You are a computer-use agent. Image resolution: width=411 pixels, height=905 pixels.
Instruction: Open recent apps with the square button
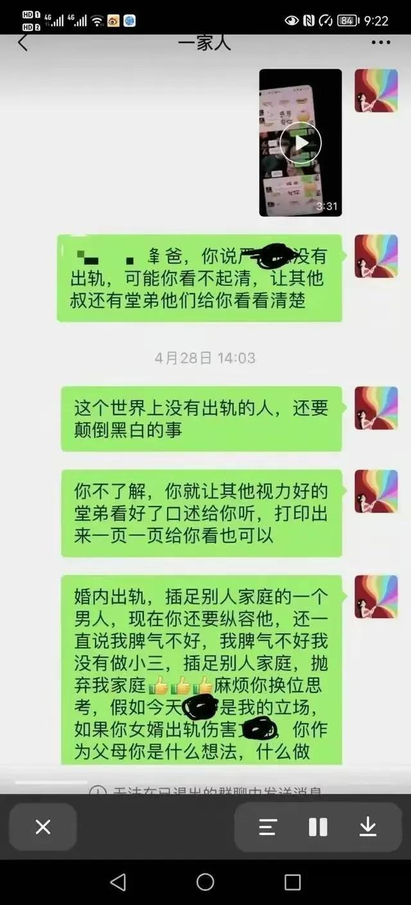click(x=292, y=882)
